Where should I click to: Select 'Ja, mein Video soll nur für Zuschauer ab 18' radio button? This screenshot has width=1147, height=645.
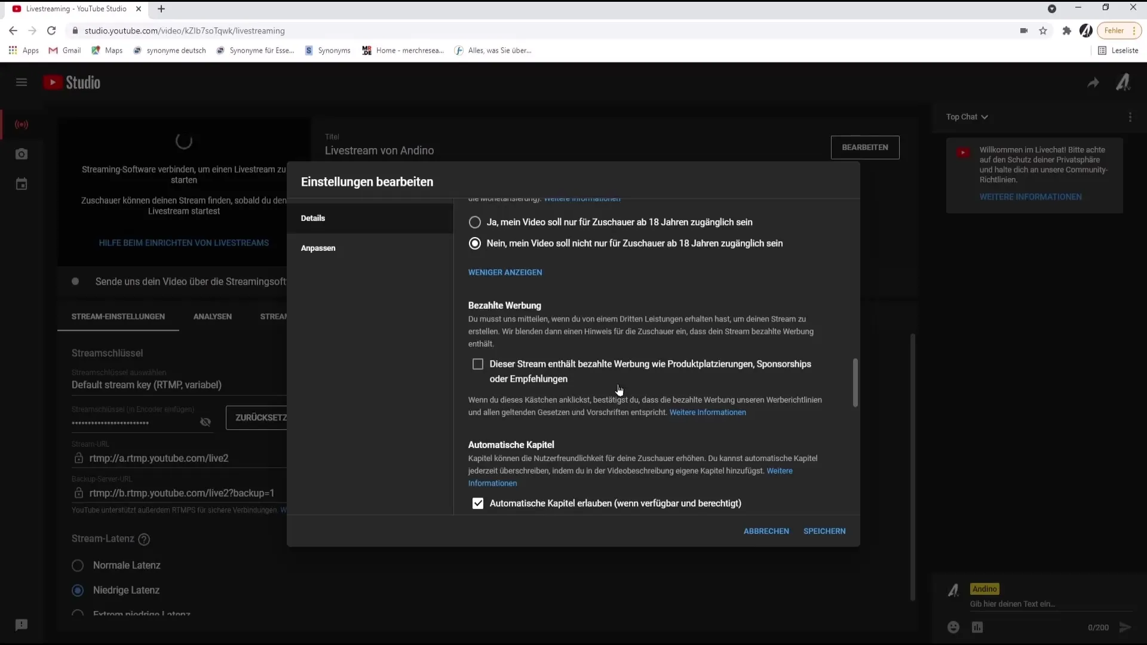click(475, 222)
